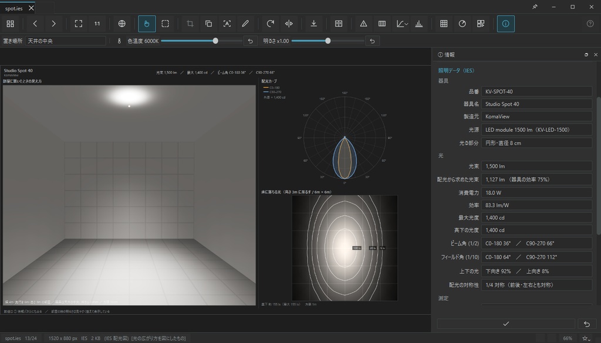Toggle the grid overlay
The image size is (601, 343).
click(x=444, y=23)
